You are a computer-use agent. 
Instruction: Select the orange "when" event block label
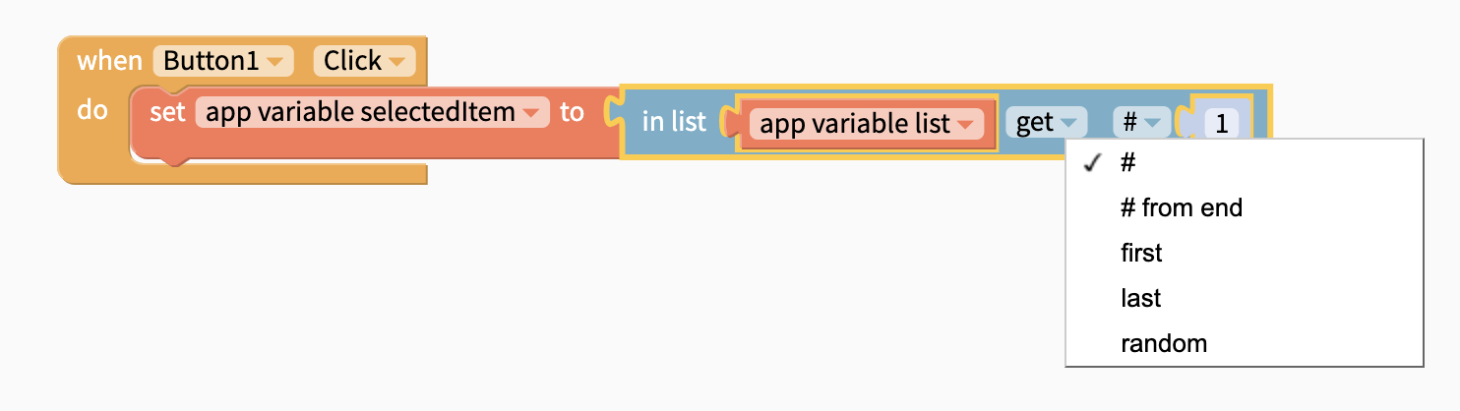point(109,61)
